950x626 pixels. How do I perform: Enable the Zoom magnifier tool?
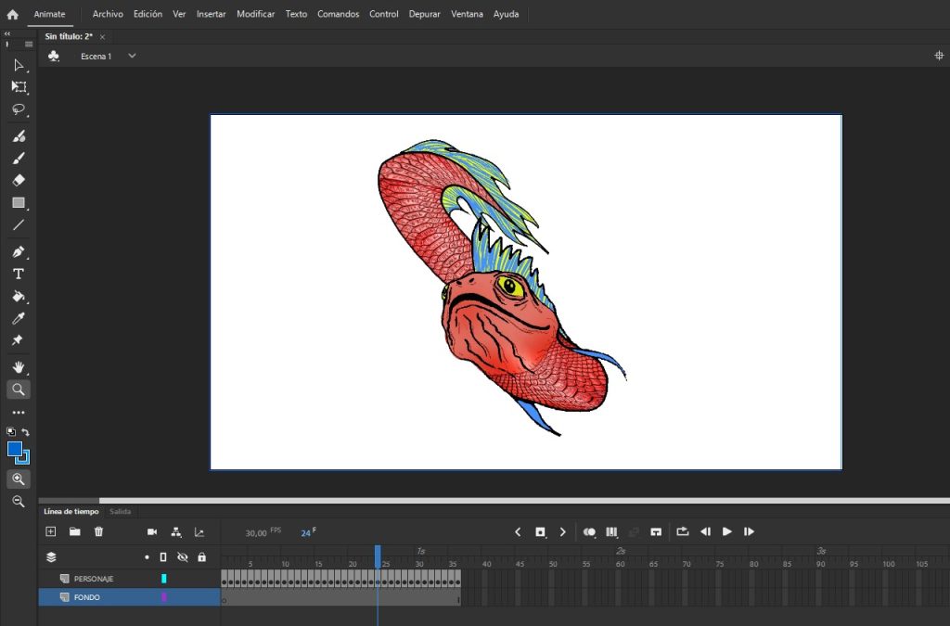[x=19, y=390]
